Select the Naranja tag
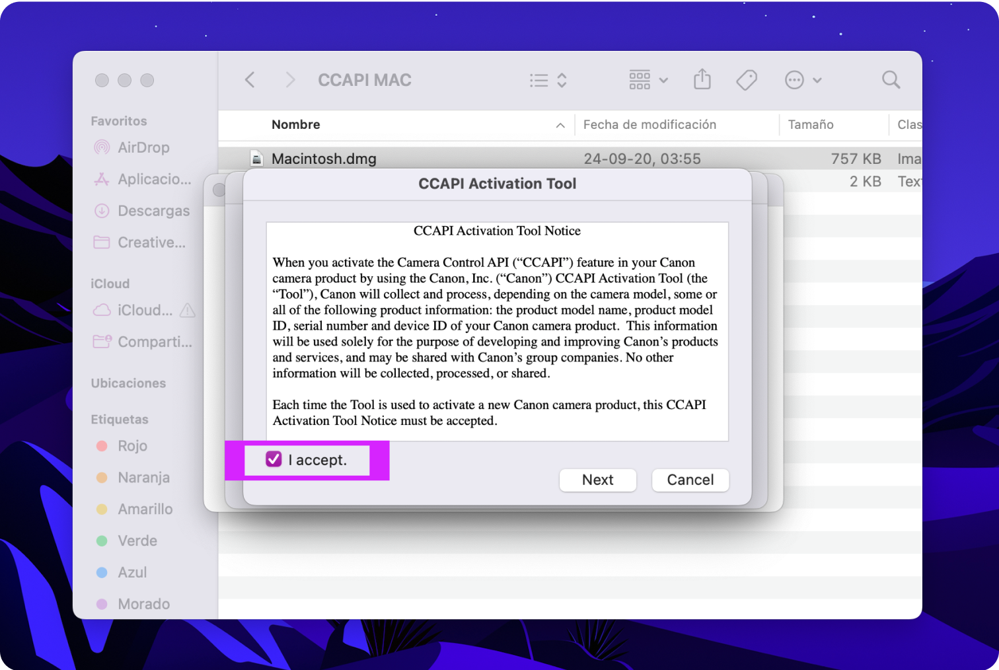The height and width of the screenshot is (670, 999). (x=133, y=478)
